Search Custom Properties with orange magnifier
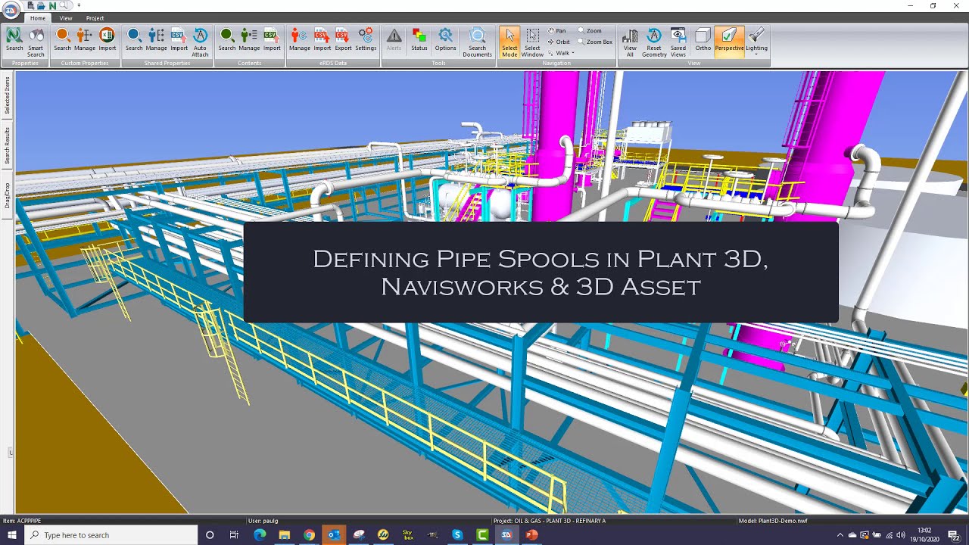 click(x=62, y=41)
